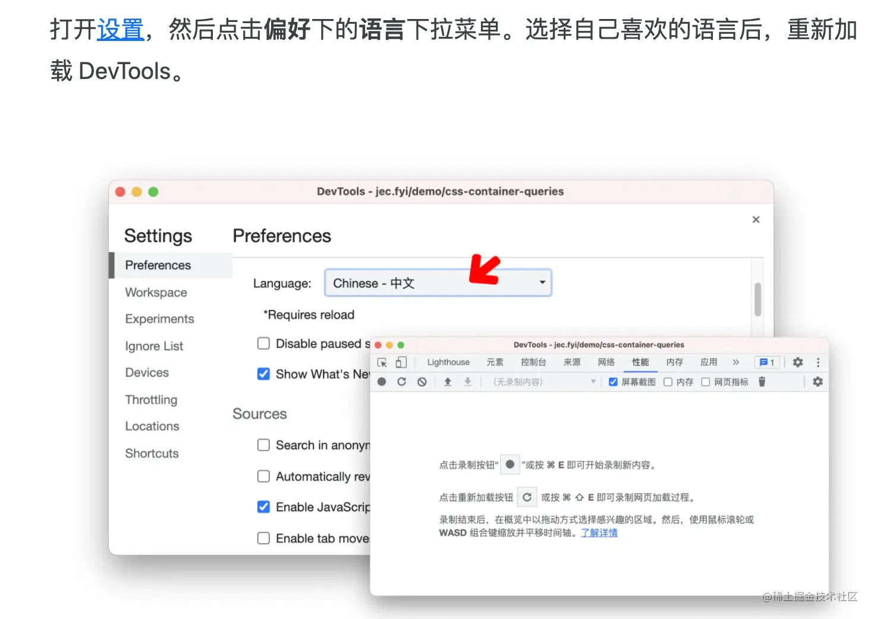Click the Settings window vertical scrollbar thumb
874x619 pixels.
pyautogui.click(x=757, y=299)
